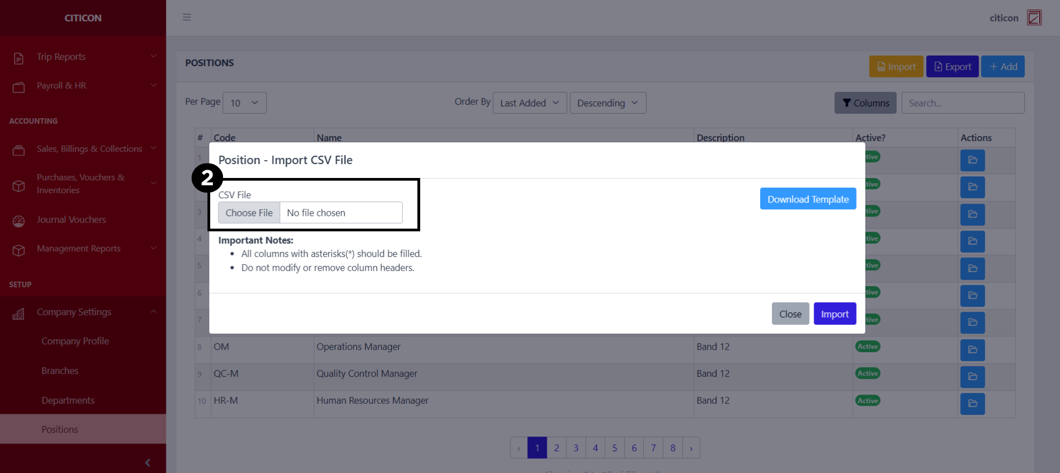The height and width of the screenshot is (473, 1060).
Task: Click the hamburger menu icon
Action: [187, 17]
